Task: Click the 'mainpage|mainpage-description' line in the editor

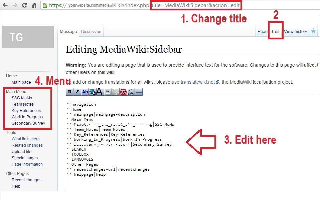Action: pos(106,114)
